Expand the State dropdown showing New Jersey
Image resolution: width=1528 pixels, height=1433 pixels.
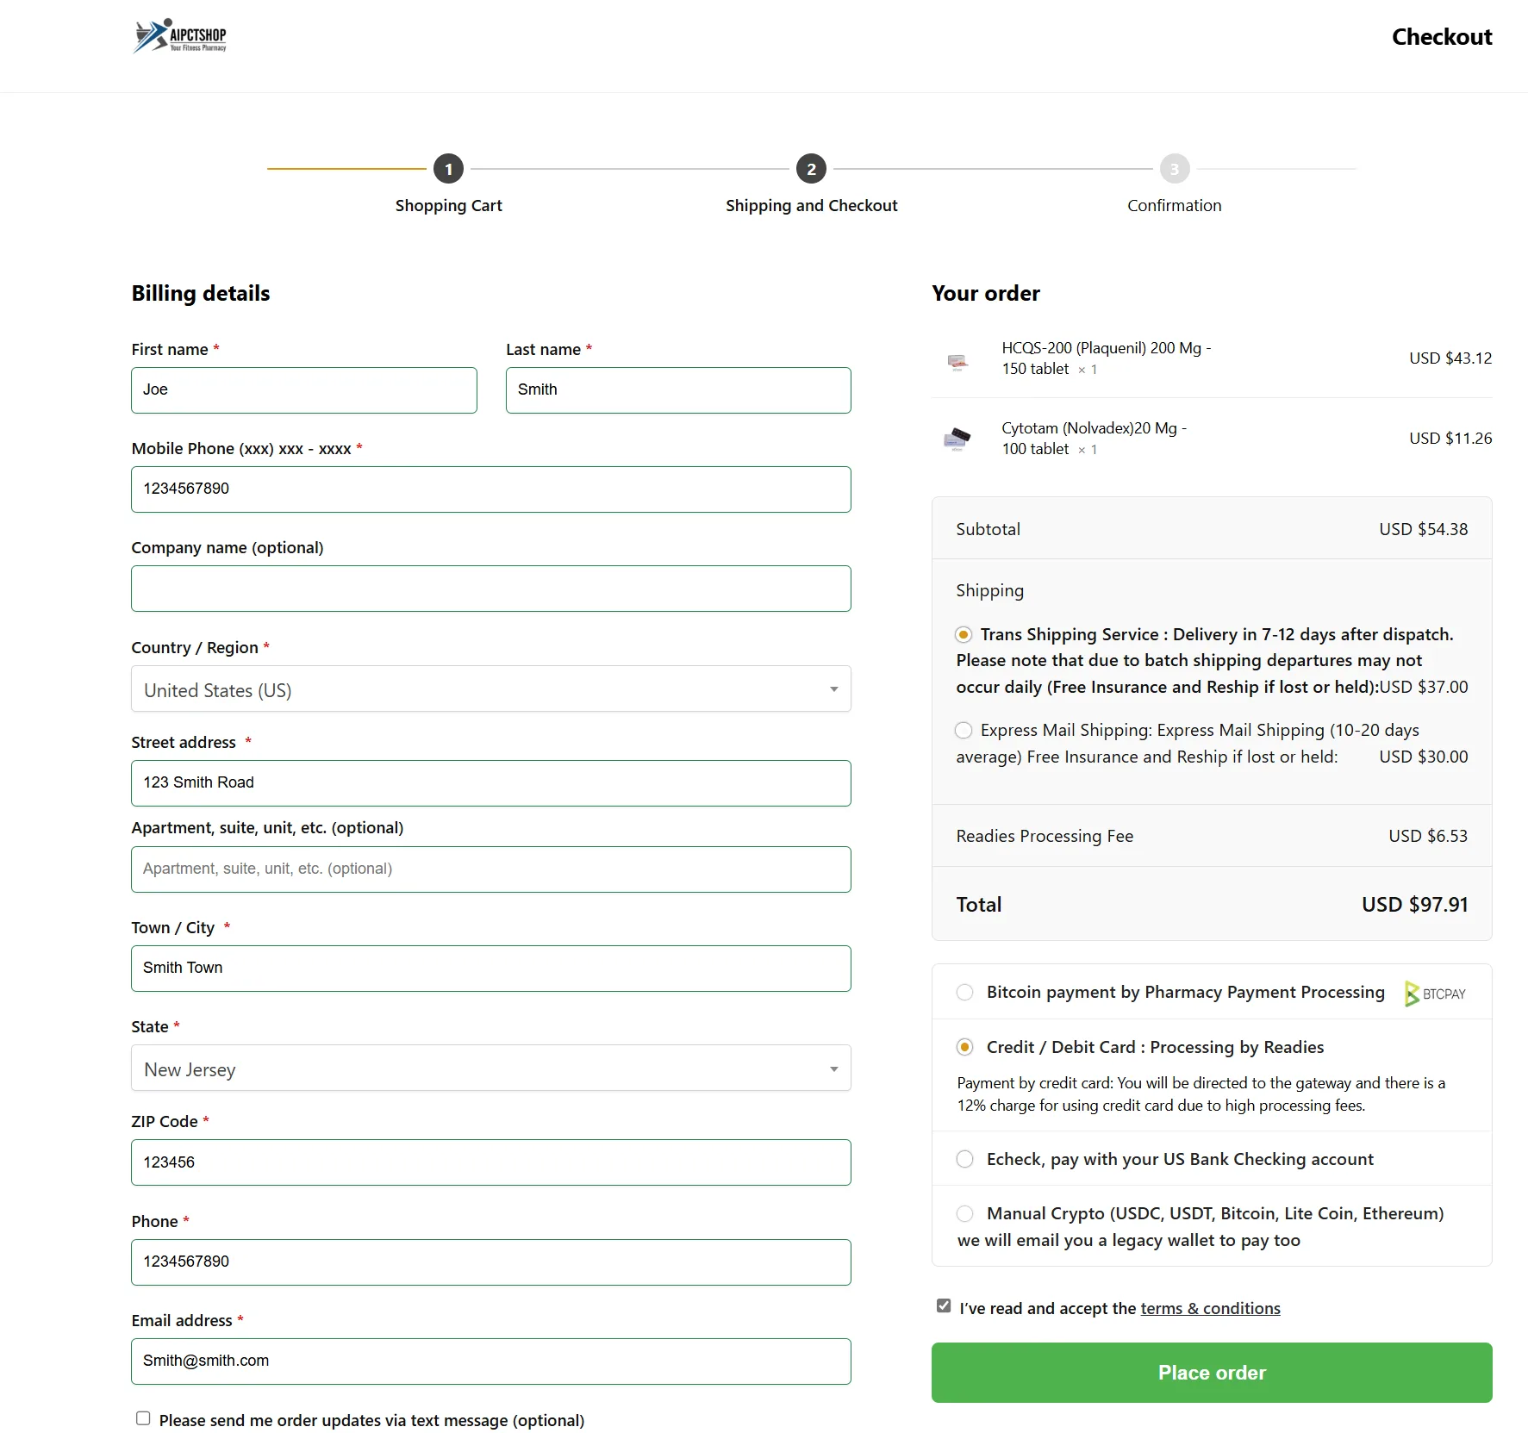point(490,1069)
